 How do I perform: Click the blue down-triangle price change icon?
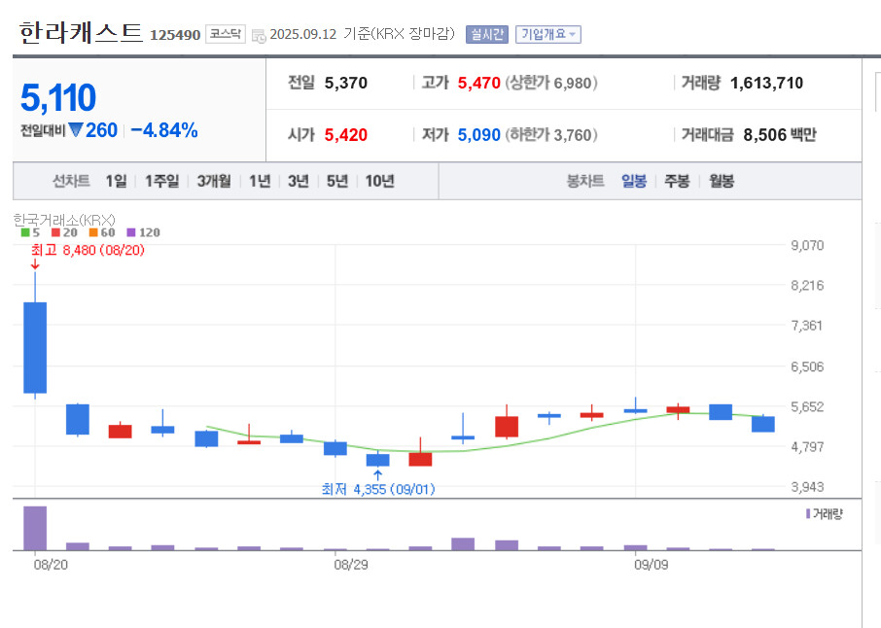pos(76,130)
